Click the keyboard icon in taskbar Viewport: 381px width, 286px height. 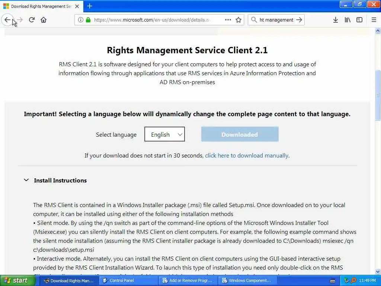(x=333, y=281)
